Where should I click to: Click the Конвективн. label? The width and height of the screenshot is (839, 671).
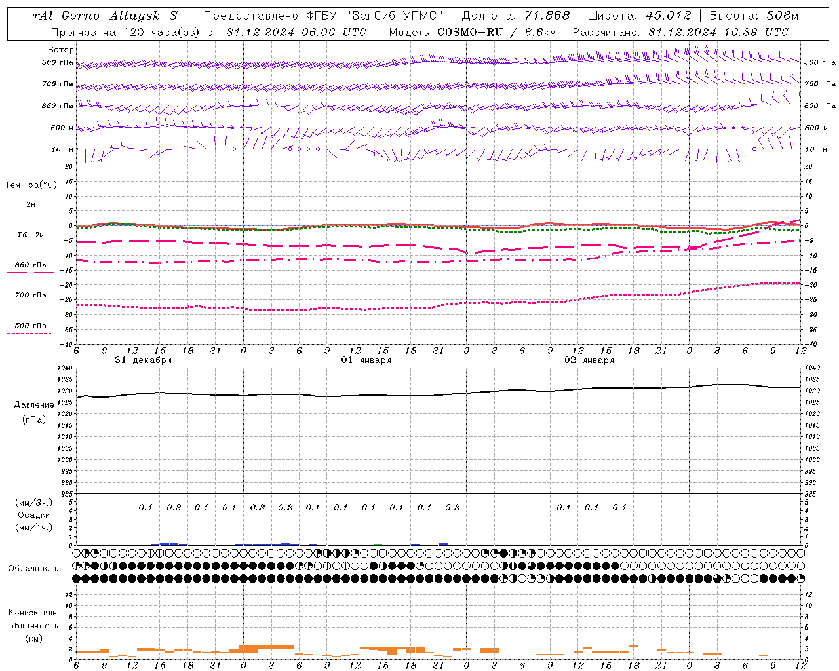coord(33,613)
